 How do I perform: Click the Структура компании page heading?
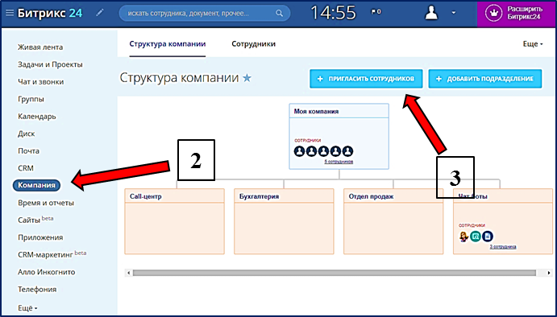tap(180, 78)
